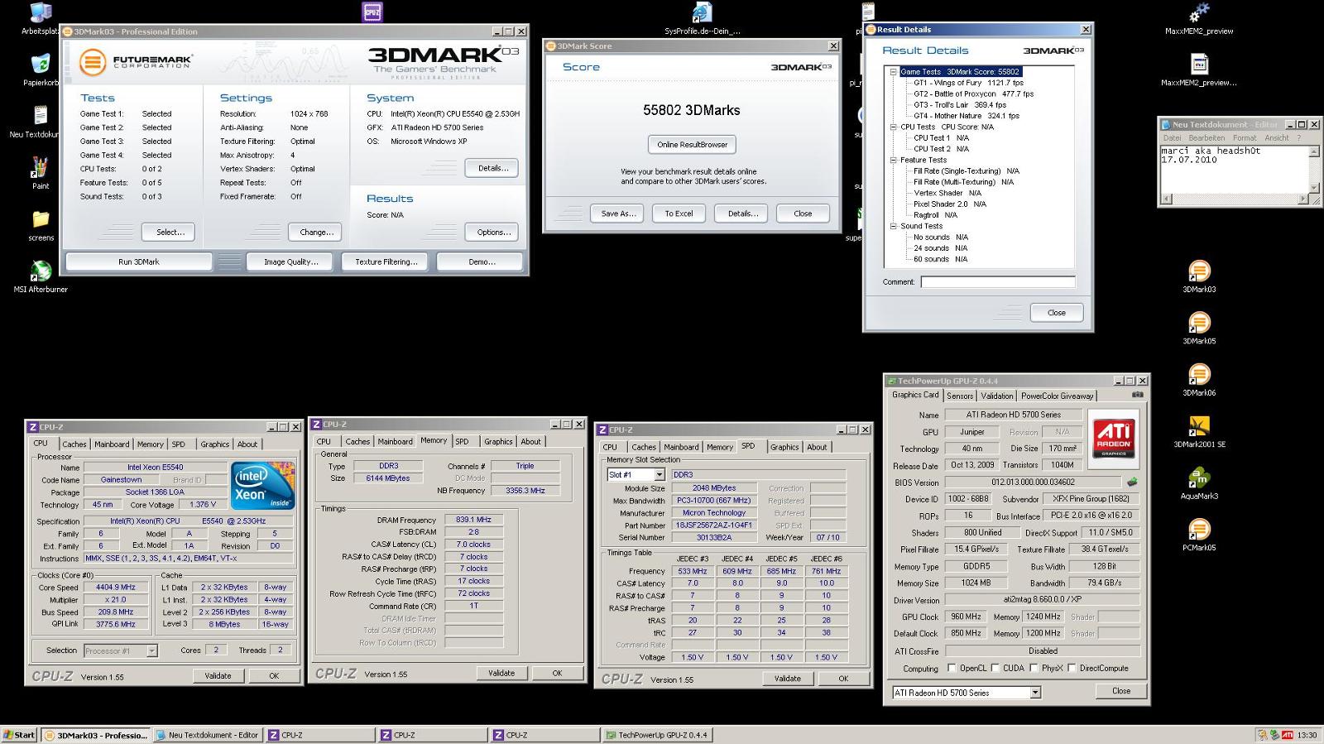The image size is (1324, 744).
Task: Launch the PCMark05 desktop shortcut
Action: click(x=1199, y=529)
